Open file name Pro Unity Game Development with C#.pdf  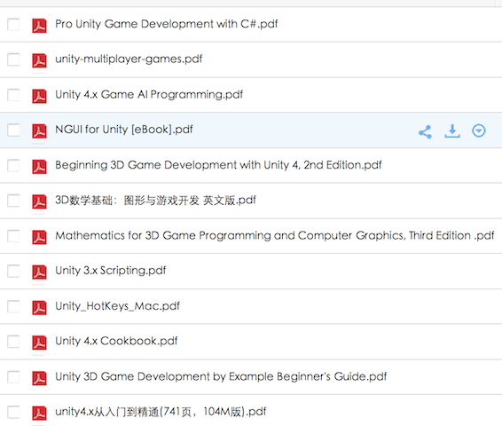tap(167, 24)
